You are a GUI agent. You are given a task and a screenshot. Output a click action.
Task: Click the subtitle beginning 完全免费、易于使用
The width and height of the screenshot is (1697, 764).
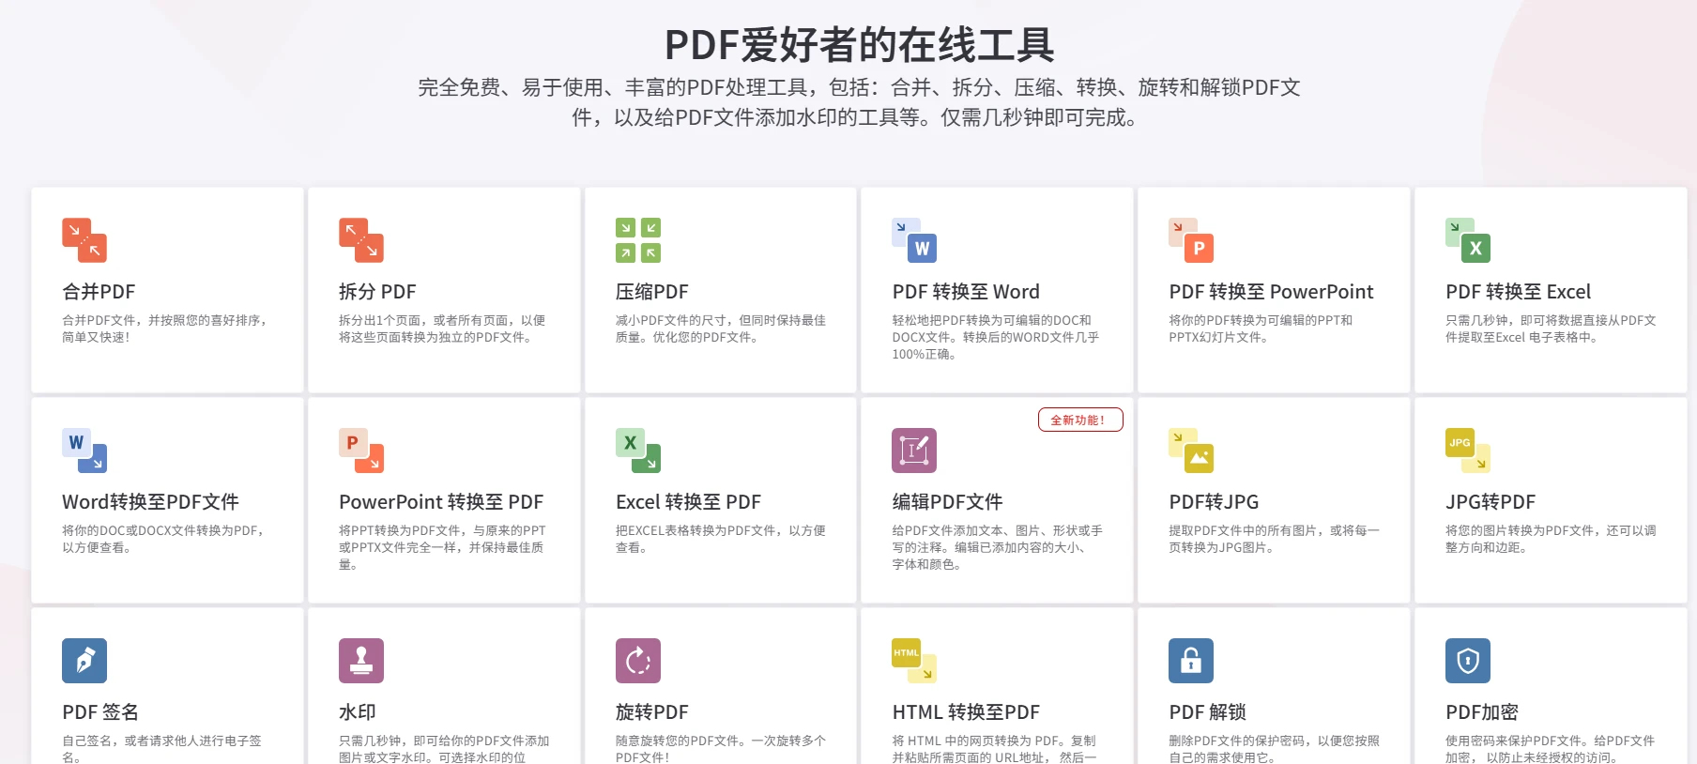point(859,102)
